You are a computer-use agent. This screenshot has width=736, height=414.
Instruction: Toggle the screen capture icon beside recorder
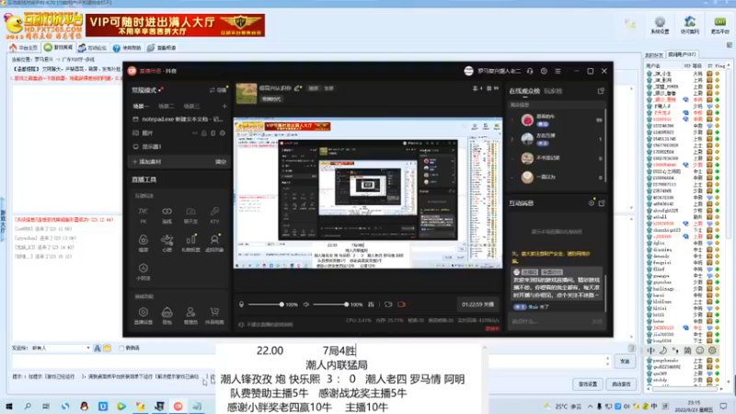(388, 305)
